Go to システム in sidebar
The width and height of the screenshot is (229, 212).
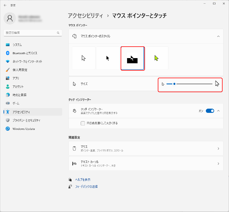coord(17,45)
